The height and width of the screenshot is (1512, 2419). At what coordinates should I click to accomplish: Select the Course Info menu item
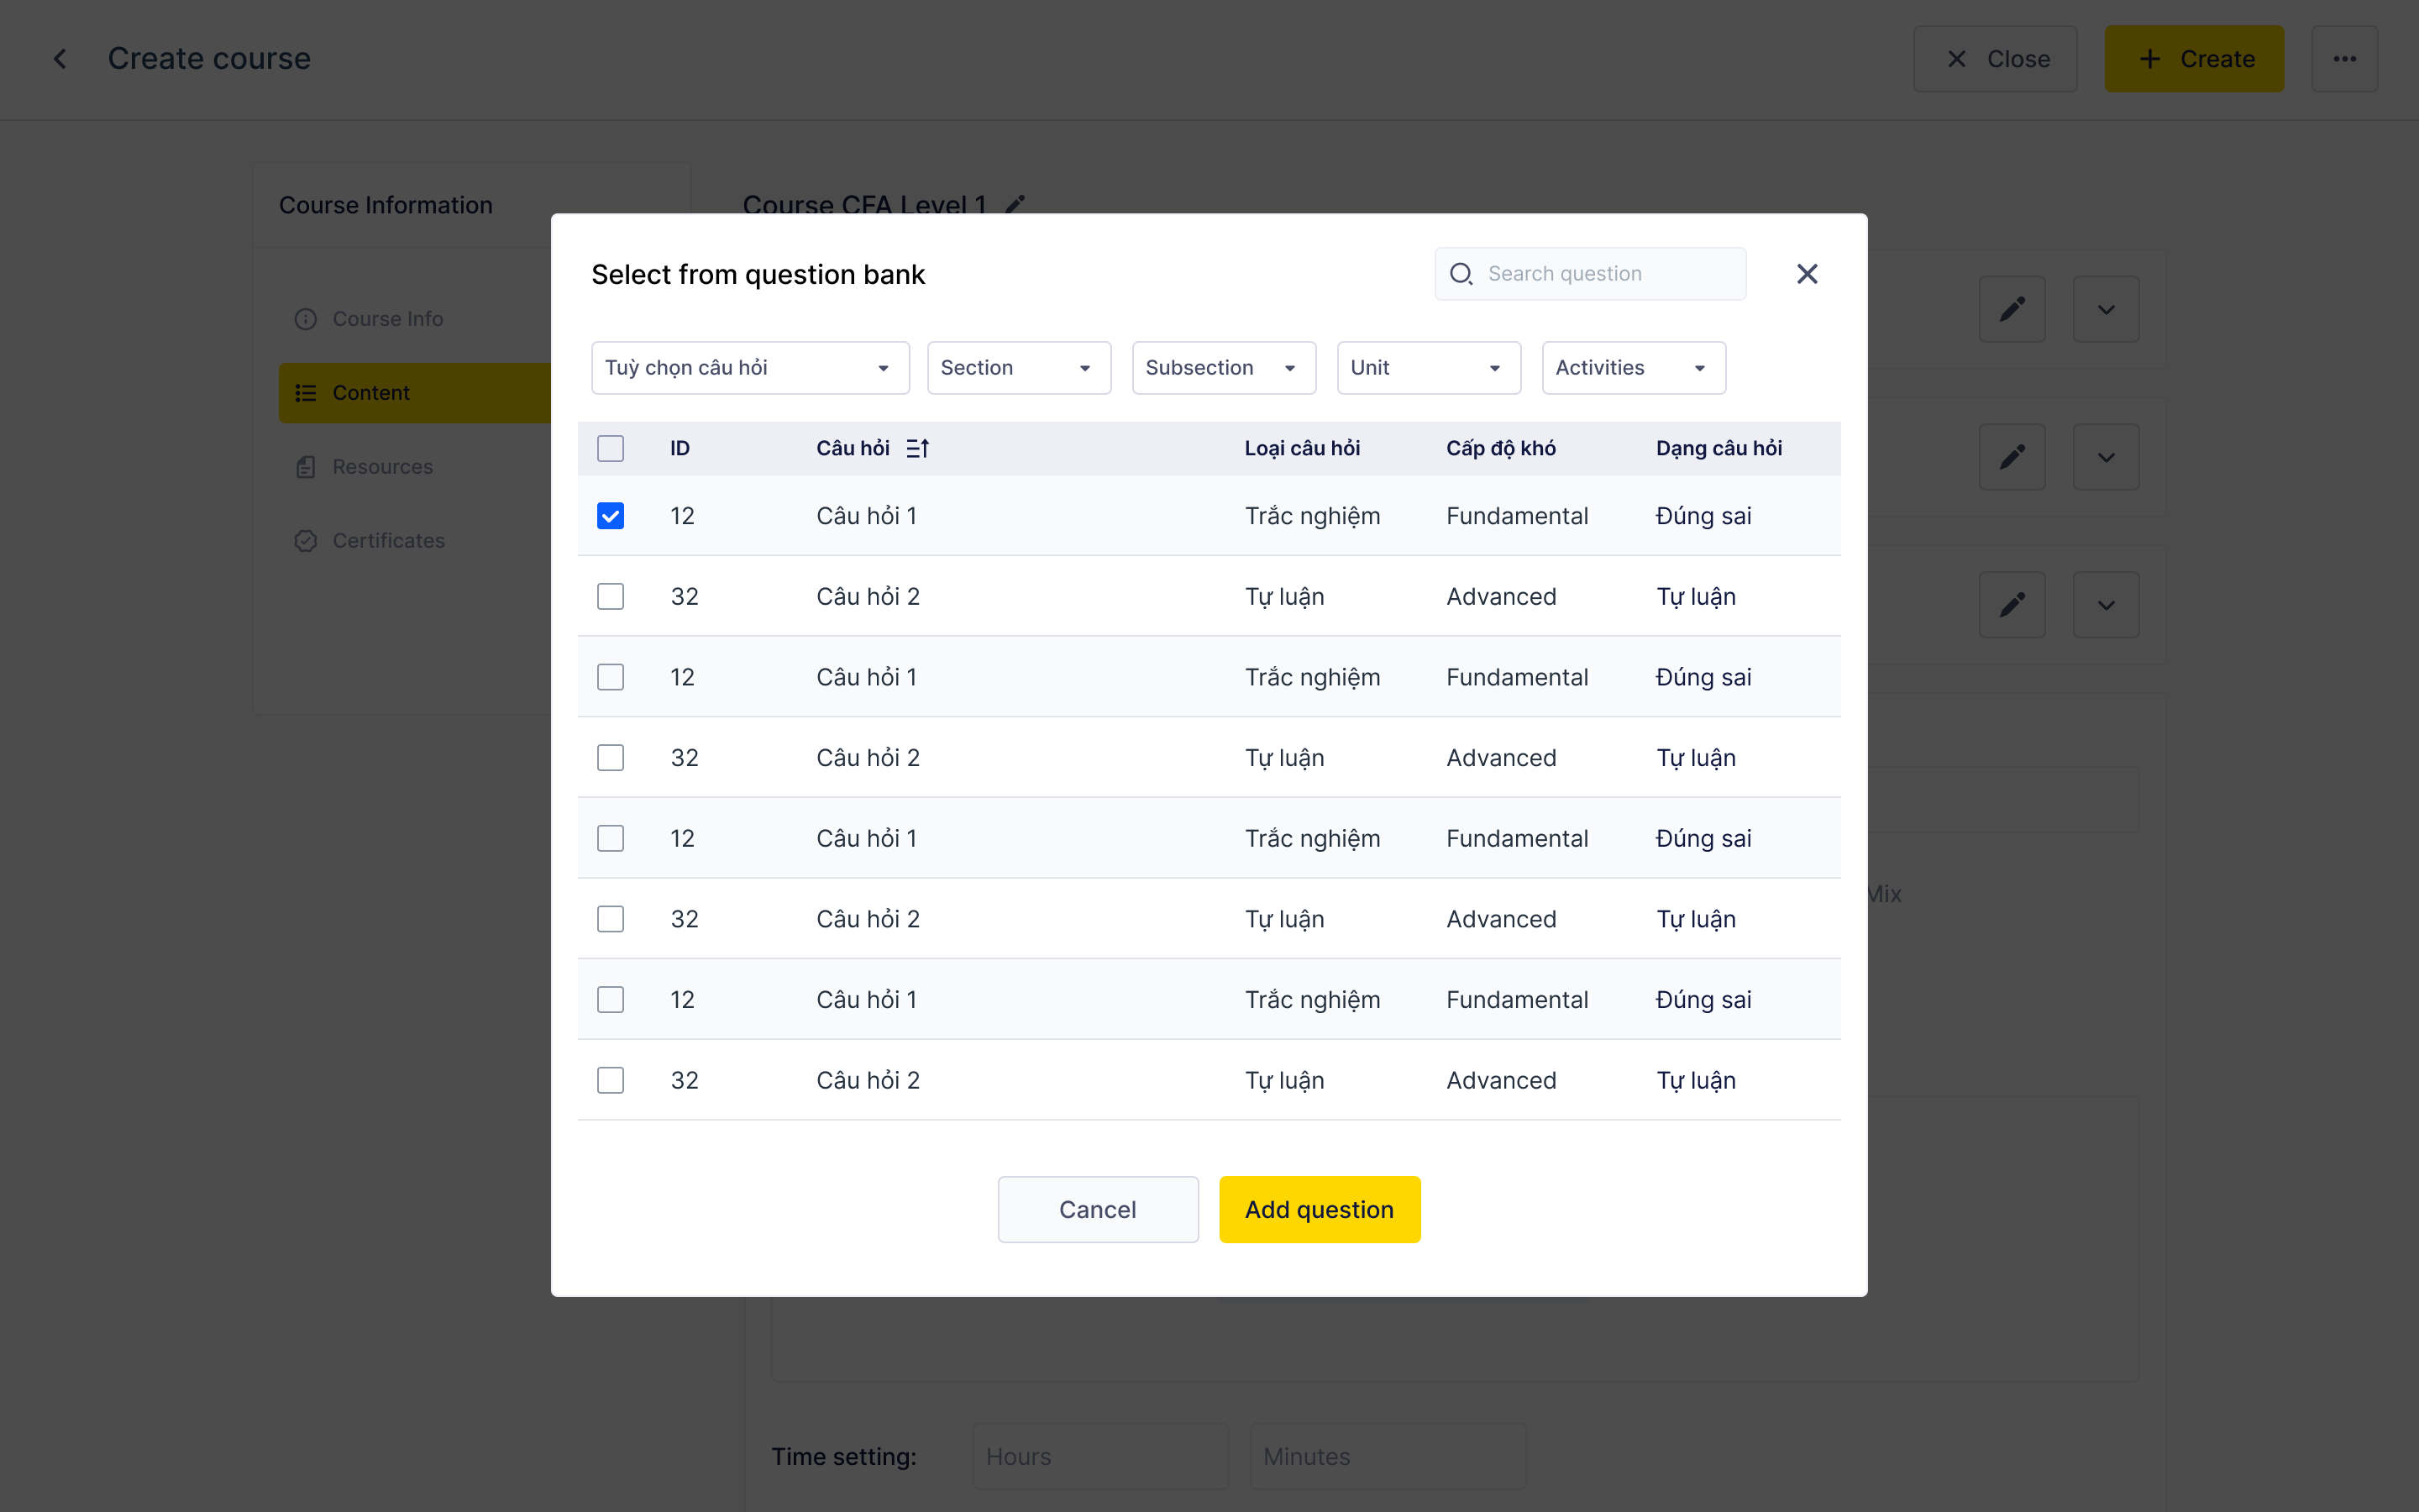[x=415, y=319]
